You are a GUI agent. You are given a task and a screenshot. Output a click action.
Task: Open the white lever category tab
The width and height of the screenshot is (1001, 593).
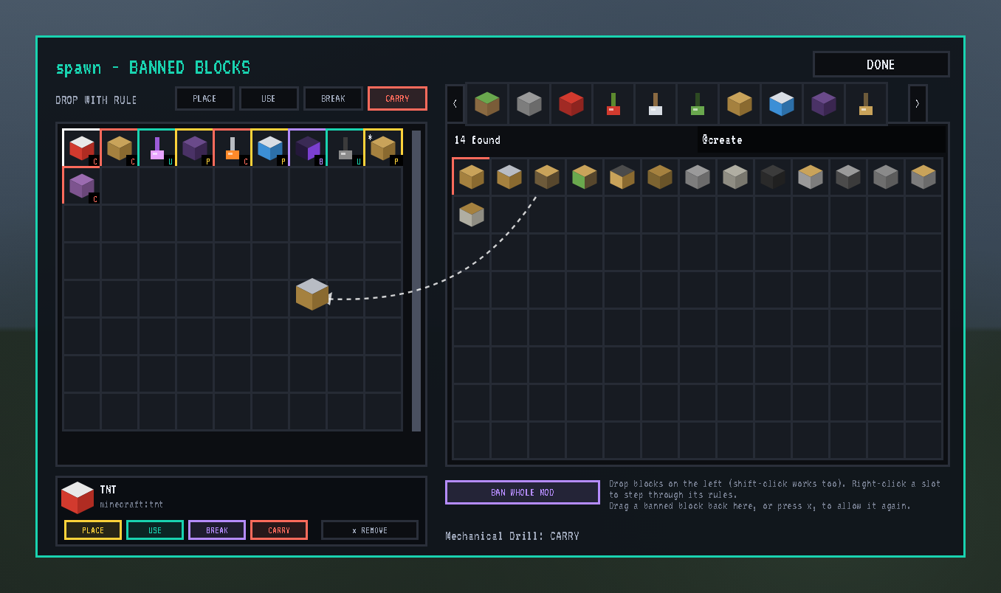[655, 104]
